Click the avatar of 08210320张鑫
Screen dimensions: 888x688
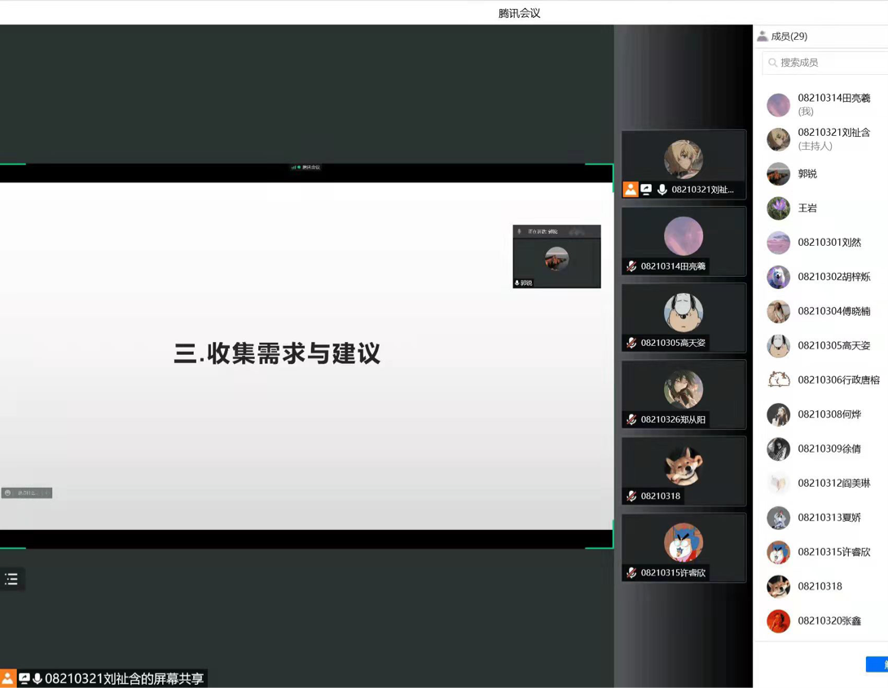[778, 621]
